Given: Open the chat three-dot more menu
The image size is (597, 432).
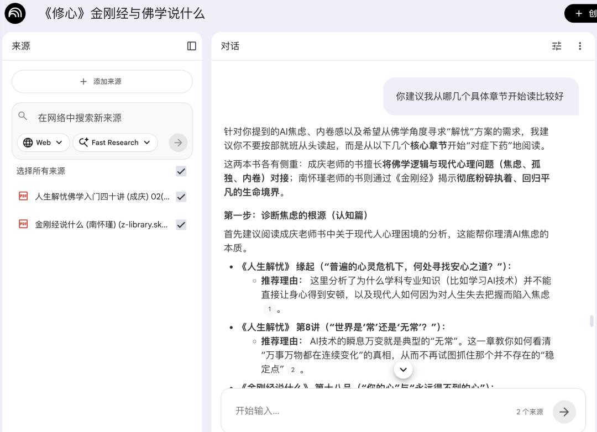Looking at the screenshot, I should tap(580, 46).
